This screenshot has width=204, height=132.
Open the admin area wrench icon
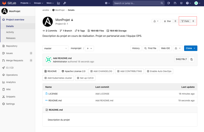pyautogui.click(x=65, y=3)
